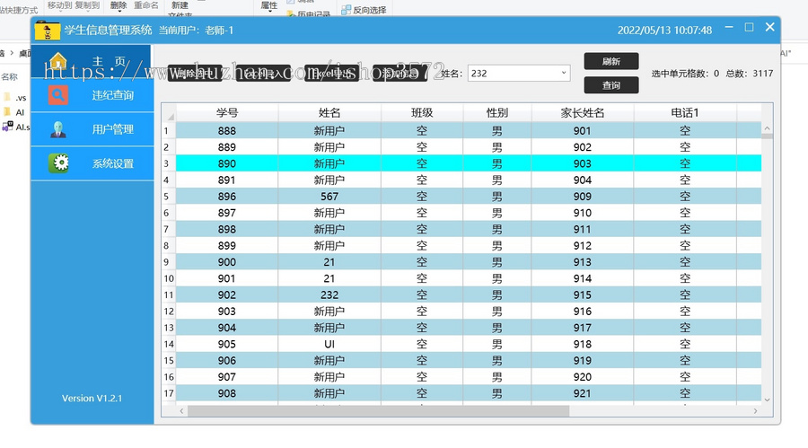808x448 pixels.
Task: Click 反向选择 in File Explorer ribbon
Action: (364, 10)
